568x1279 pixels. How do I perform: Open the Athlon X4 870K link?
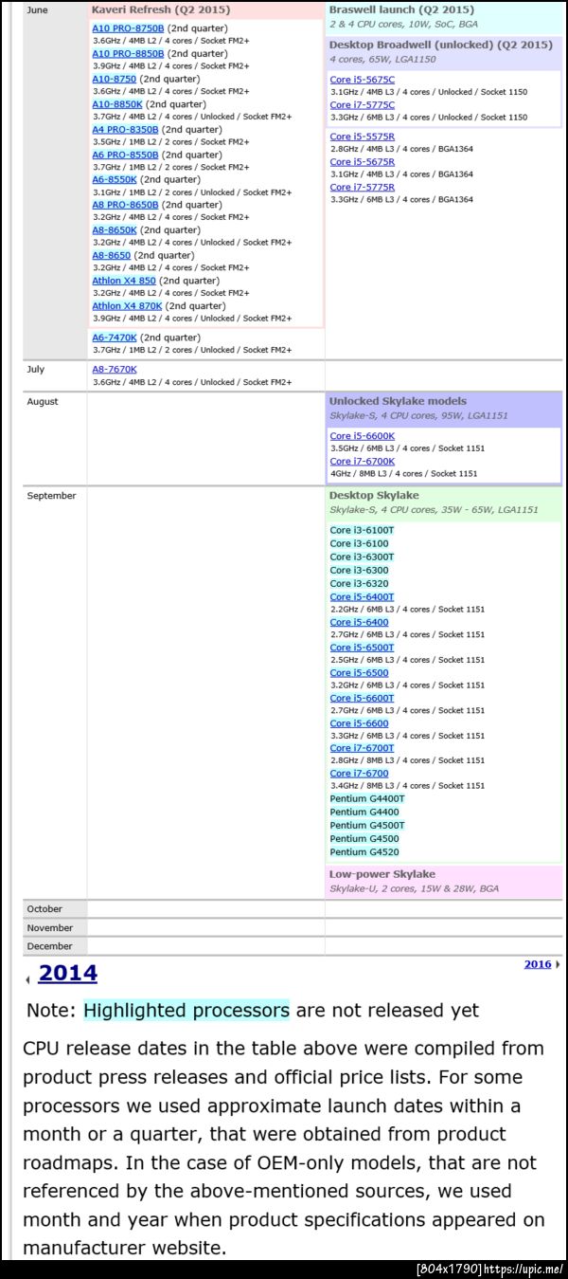coord(127,306)
